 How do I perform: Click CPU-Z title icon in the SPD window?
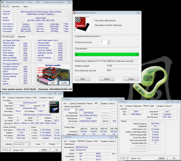click(63, 100)
